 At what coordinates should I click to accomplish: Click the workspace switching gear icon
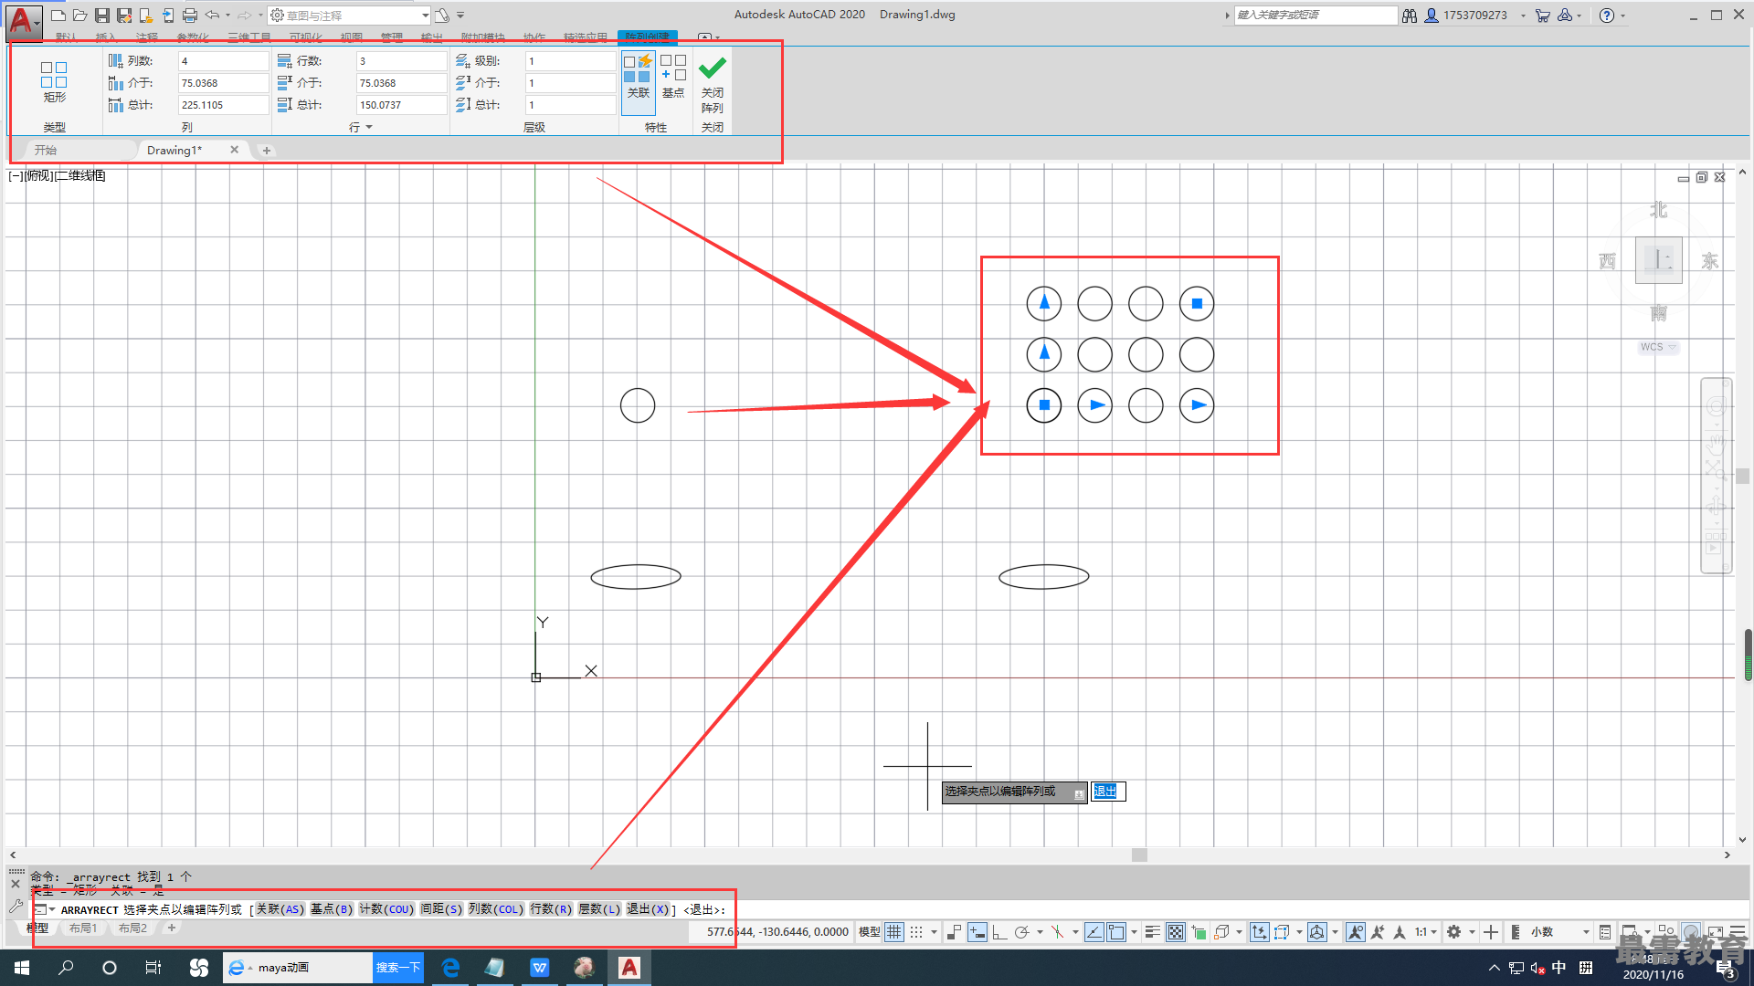point(1453,932)
